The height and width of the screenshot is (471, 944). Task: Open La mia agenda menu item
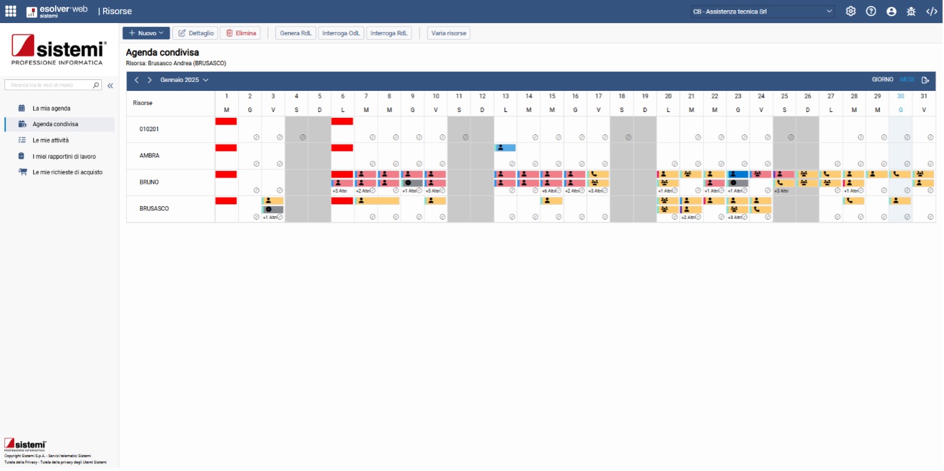(x=51, y=108)
